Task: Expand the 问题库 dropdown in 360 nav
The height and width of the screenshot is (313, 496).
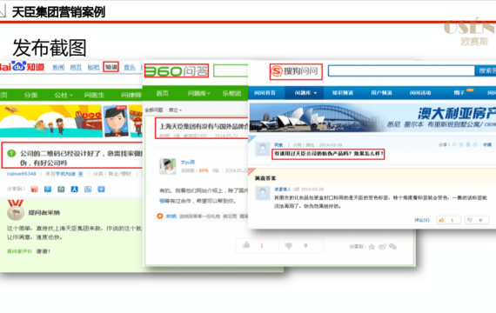Action: 198,93
